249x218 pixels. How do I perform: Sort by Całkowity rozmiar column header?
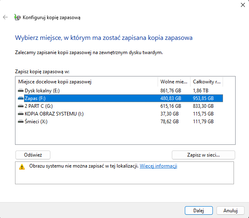point(206,82)
